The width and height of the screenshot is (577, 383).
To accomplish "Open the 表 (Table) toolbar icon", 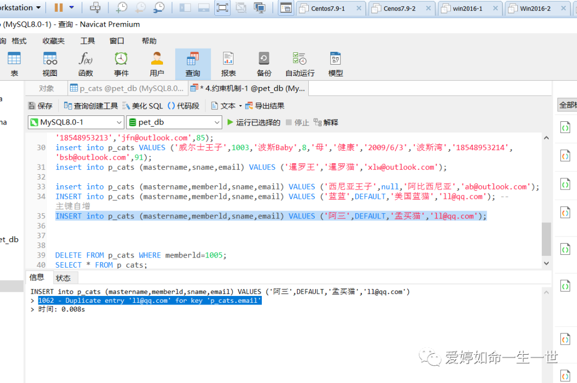I will click(x=14, y=64).
